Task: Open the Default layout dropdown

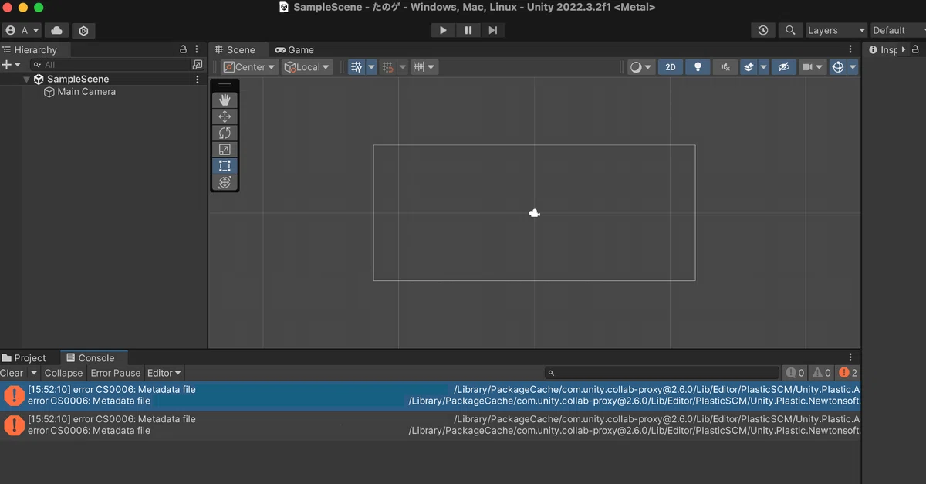Action: pyautogui.click(x=898, y=30)
